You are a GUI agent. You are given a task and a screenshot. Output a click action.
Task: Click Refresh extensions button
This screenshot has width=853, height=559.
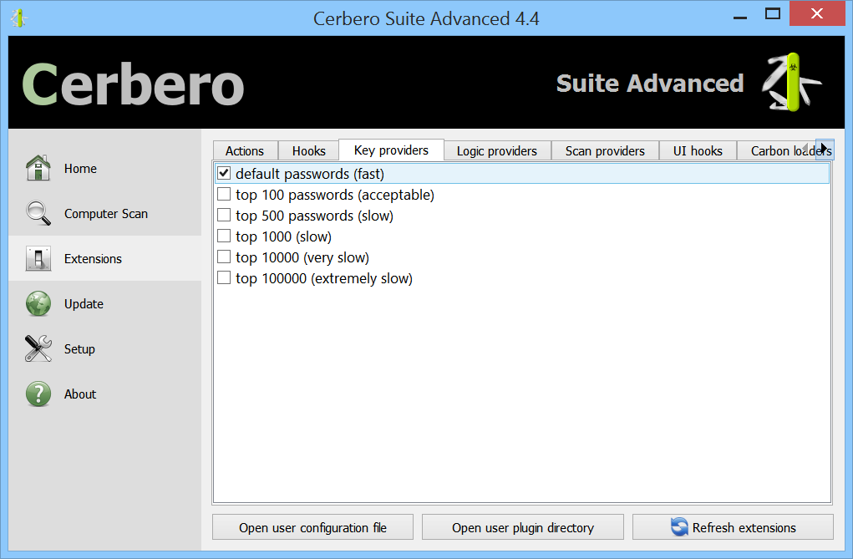coord(733,527)
